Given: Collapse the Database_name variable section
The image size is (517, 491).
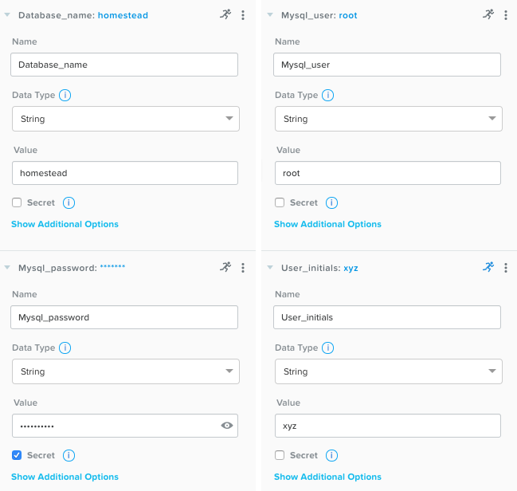Looking at the screenshot, I should (x=7, y=15).
